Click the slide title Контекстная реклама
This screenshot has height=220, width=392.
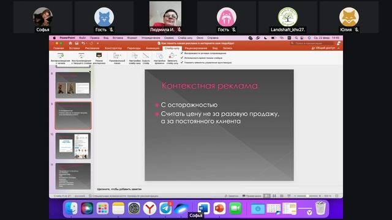point(209,86)
